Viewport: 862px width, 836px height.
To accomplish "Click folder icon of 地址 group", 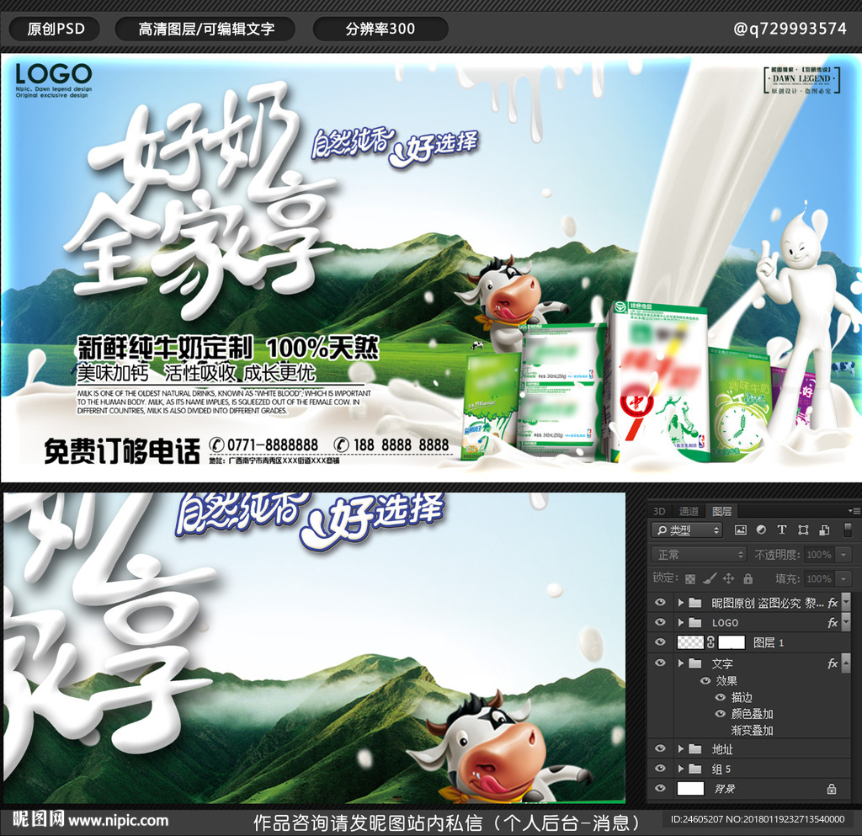I will tap(695, 748).
